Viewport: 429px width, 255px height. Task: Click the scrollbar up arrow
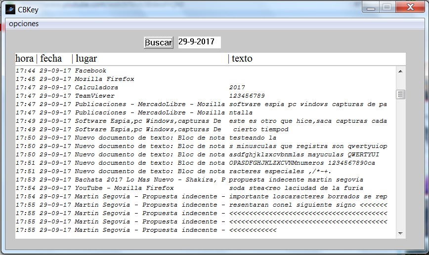point(400,71)
